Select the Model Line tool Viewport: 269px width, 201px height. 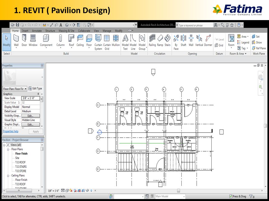point(133,42)
